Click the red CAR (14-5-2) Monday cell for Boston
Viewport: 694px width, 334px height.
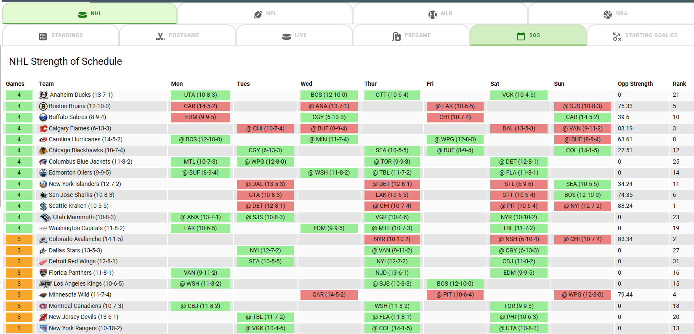point(200,106)
